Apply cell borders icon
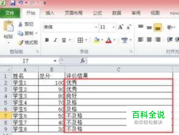 point(80,40)
